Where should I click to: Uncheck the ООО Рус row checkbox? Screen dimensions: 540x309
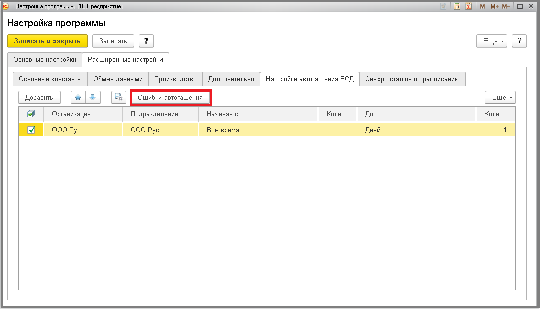coord(31,130)
